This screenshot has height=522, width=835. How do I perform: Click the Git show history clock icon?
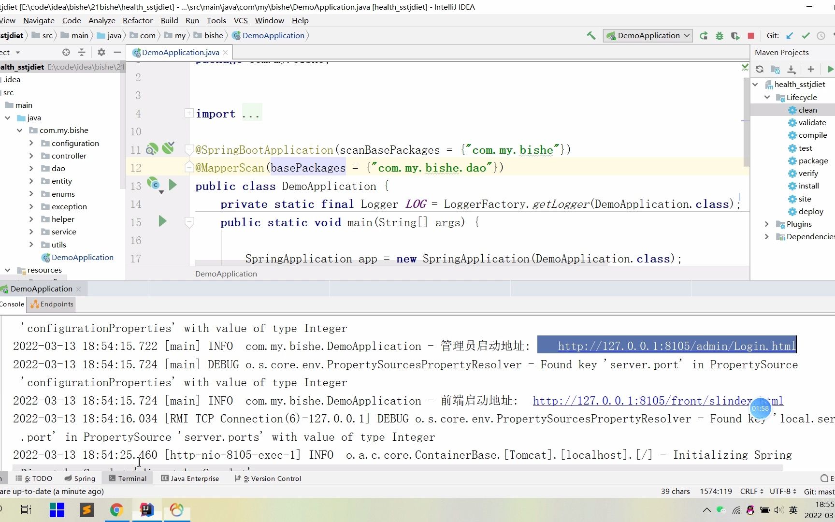[x=821, y=36]
